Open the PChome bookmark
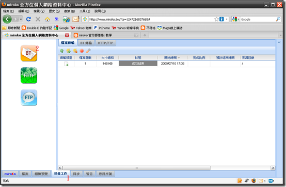 tap(102, 28)
